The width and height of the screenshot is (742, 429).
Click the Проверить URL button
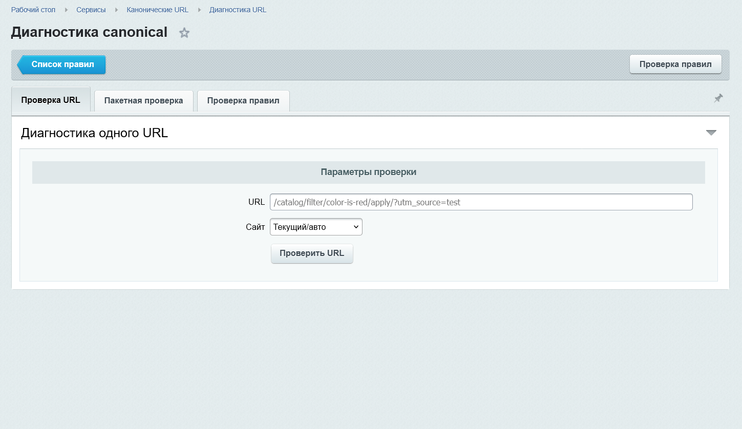(312, 253)
